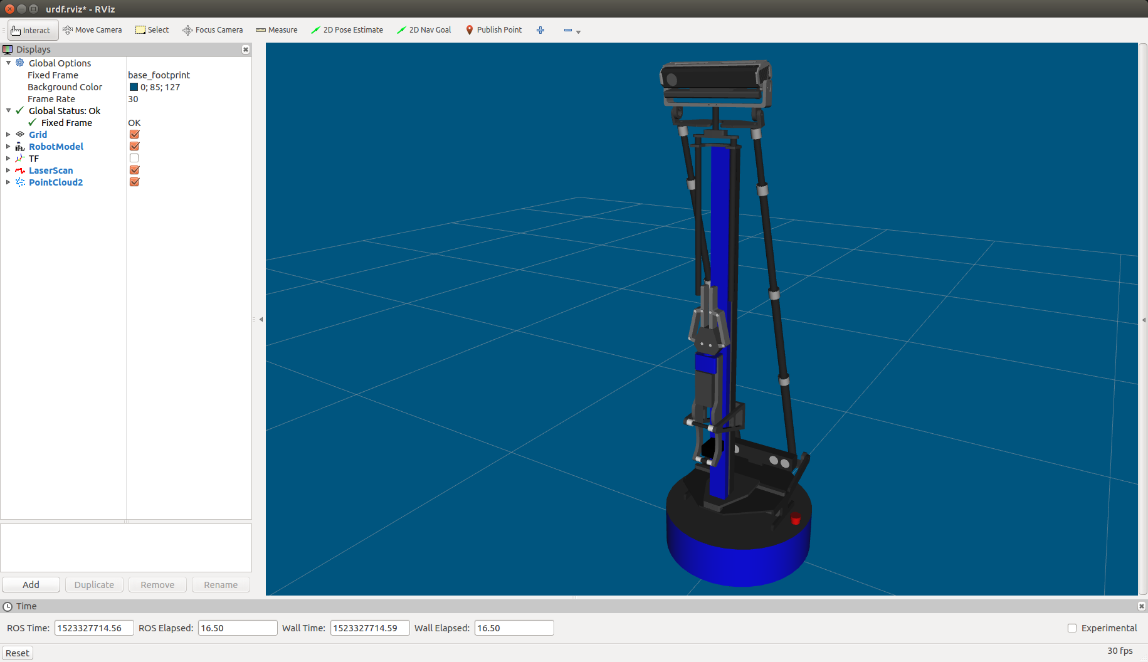Tick the Experimental checkbox

[1072, 628]
